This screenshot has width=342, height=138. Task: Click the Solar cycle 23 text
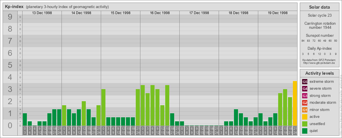[x=319, y=16]
